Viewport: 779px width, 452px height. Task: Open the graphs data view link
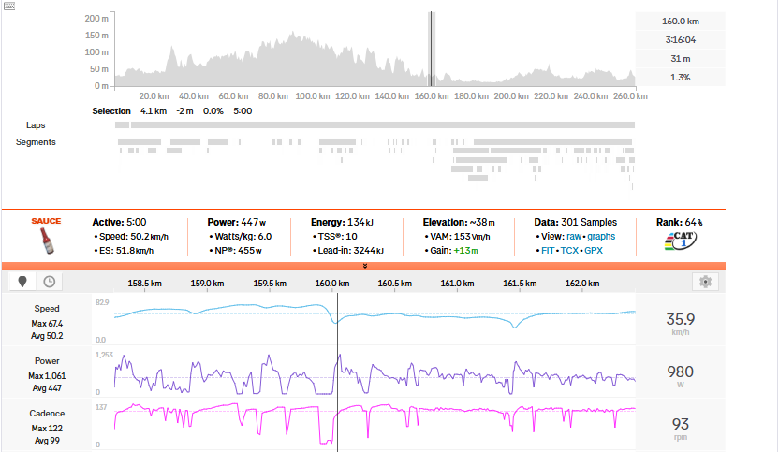(x=601, y=237)
